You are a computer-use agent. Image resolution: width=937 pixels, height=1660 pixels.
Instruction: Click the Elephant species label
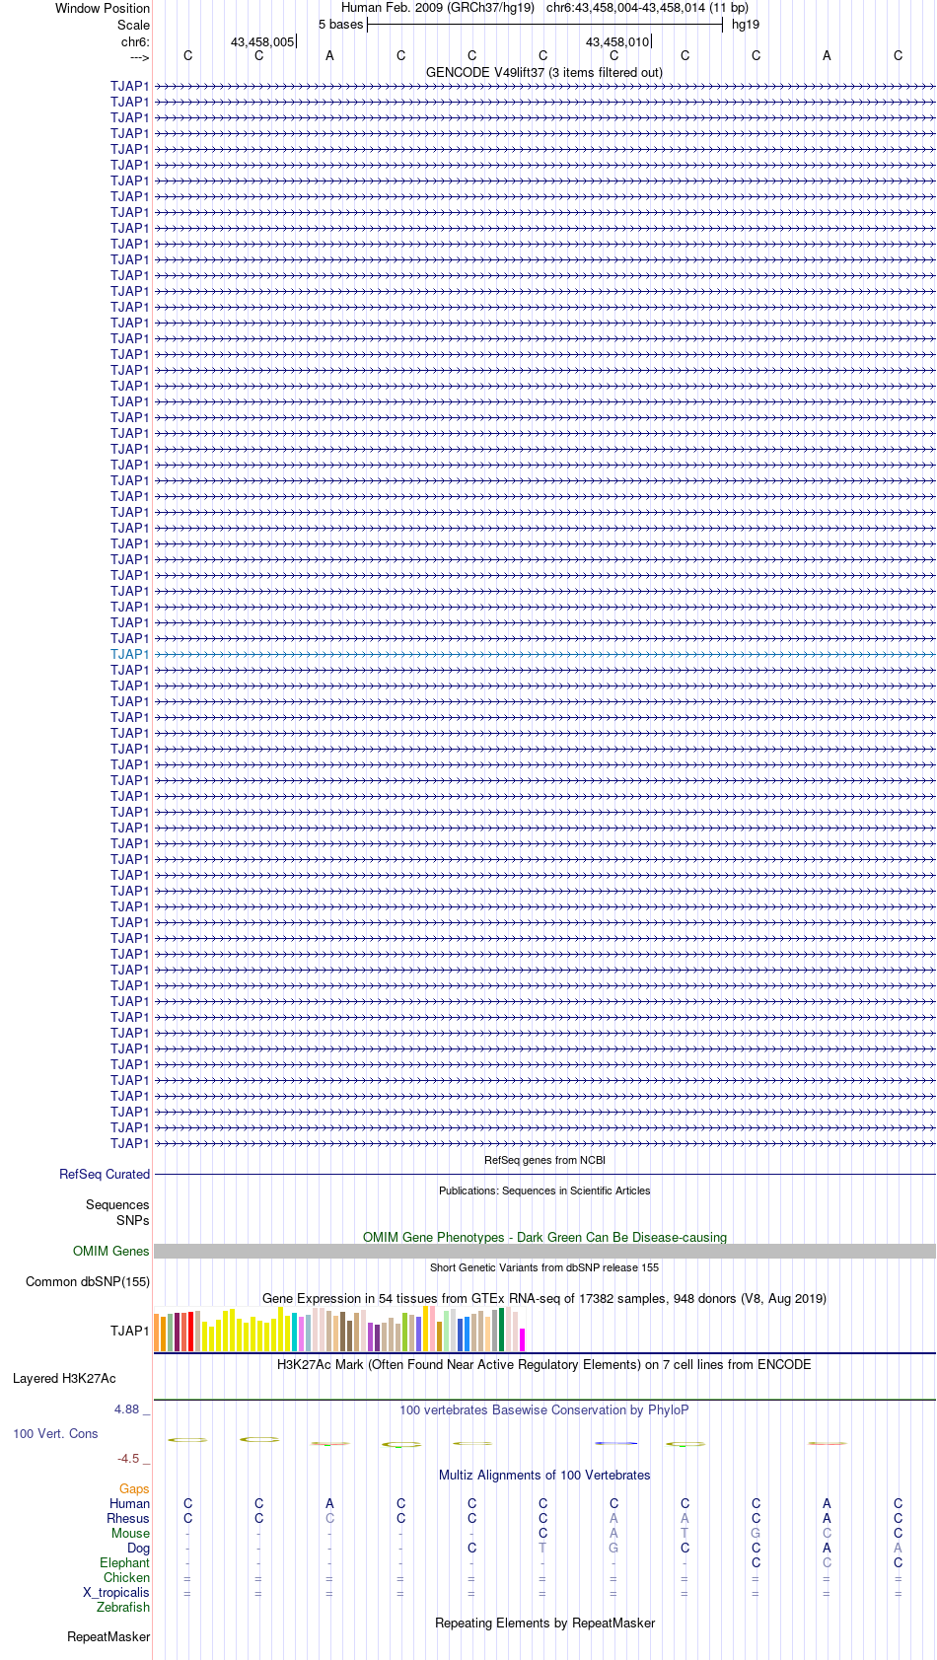125,1563
